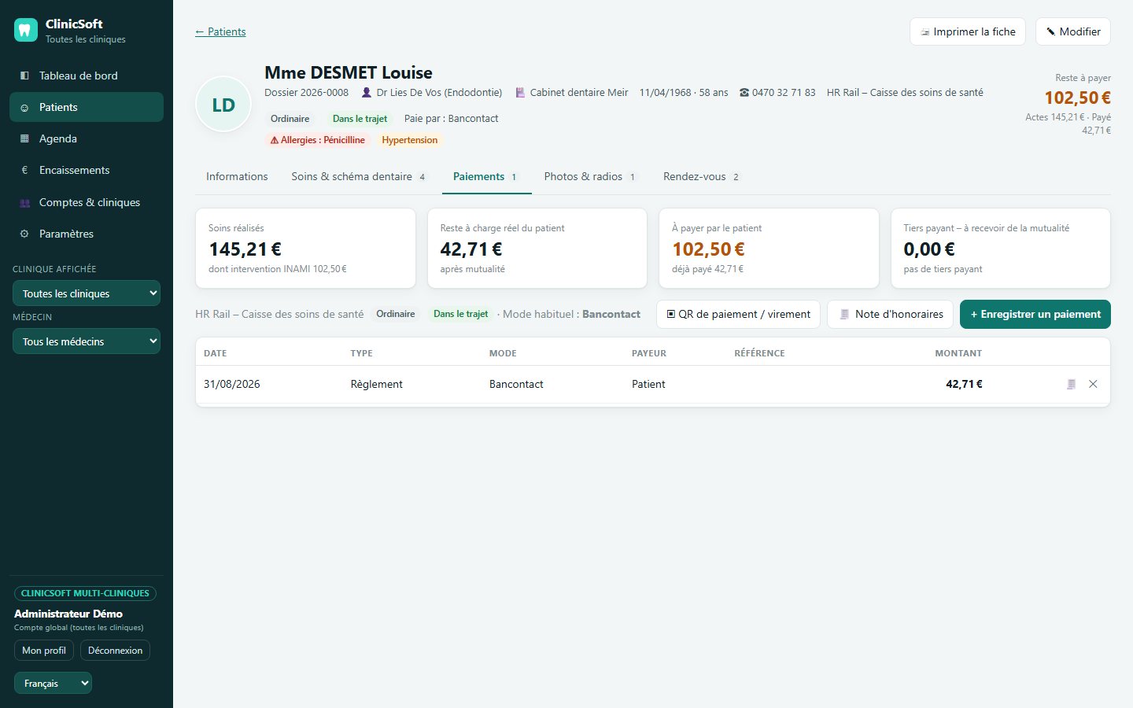Screen dimensions: 1133x708
Task: Open the Français language selector
Action: pyautogui.click(x=53, y=683)
